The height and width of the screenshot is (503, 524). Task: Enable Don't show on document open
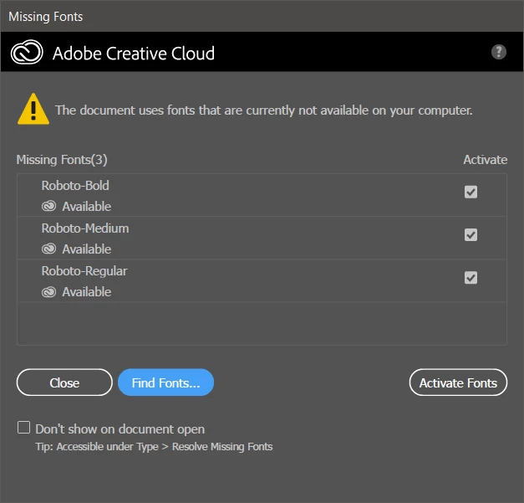pyautogui.click(x=23, y=428)
